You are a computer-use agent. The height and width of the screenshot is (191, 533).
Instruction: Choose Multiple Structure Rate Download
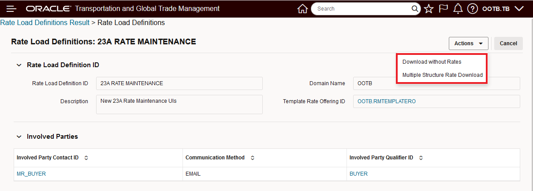click(442, 75)
